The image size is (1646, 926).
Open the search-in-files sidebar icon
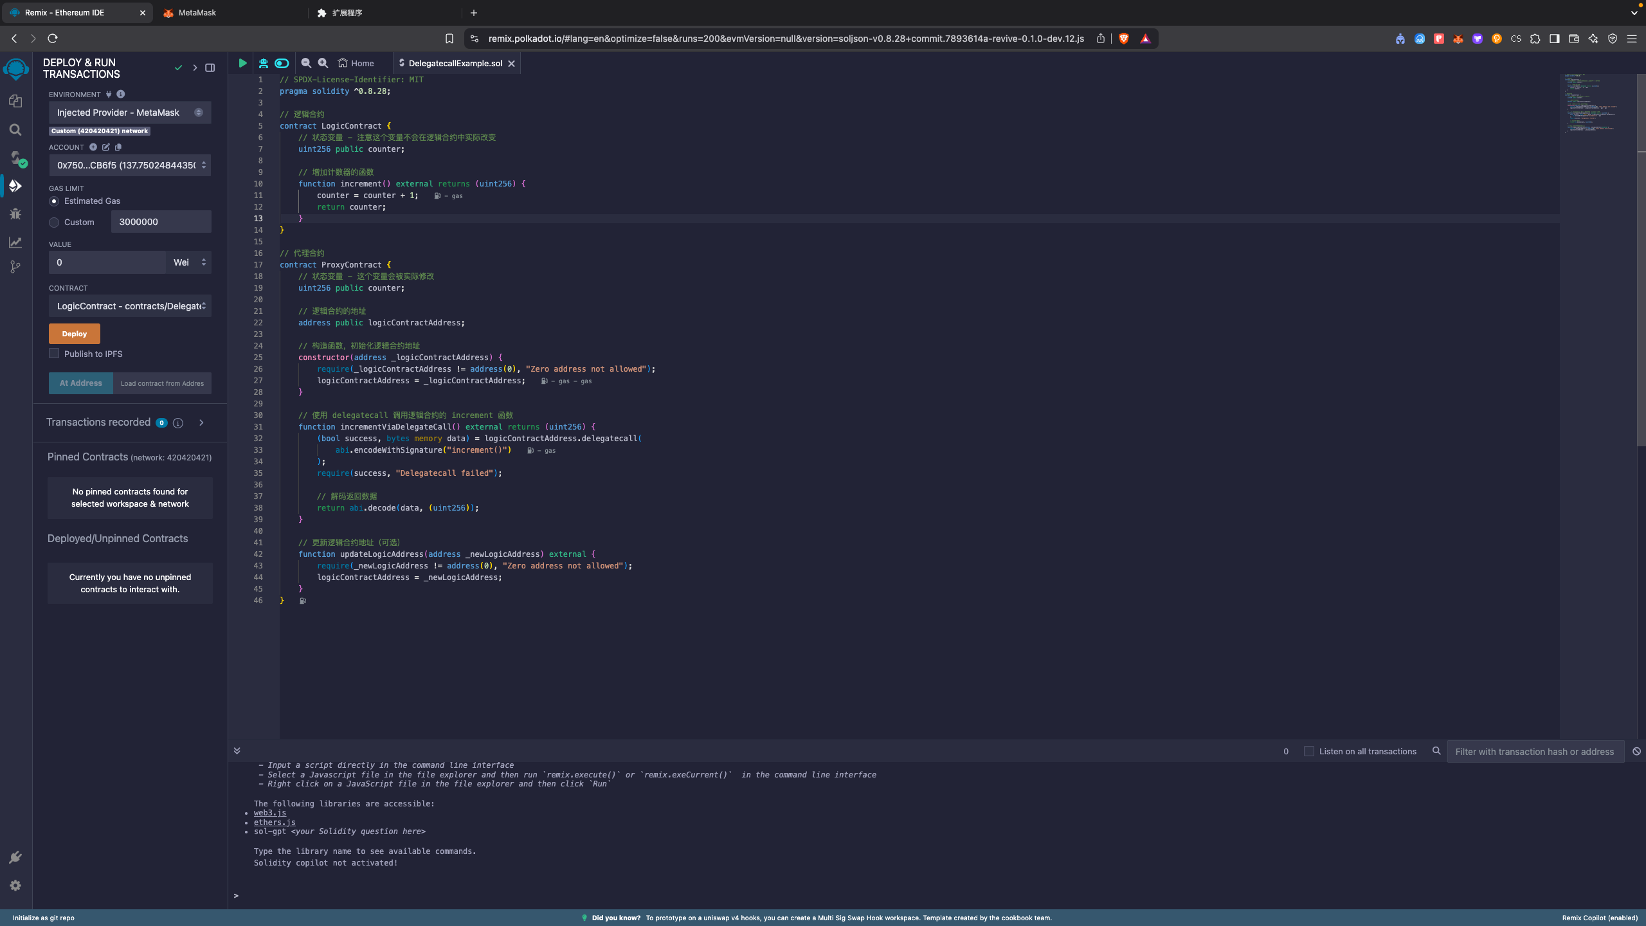click(15, 130)
